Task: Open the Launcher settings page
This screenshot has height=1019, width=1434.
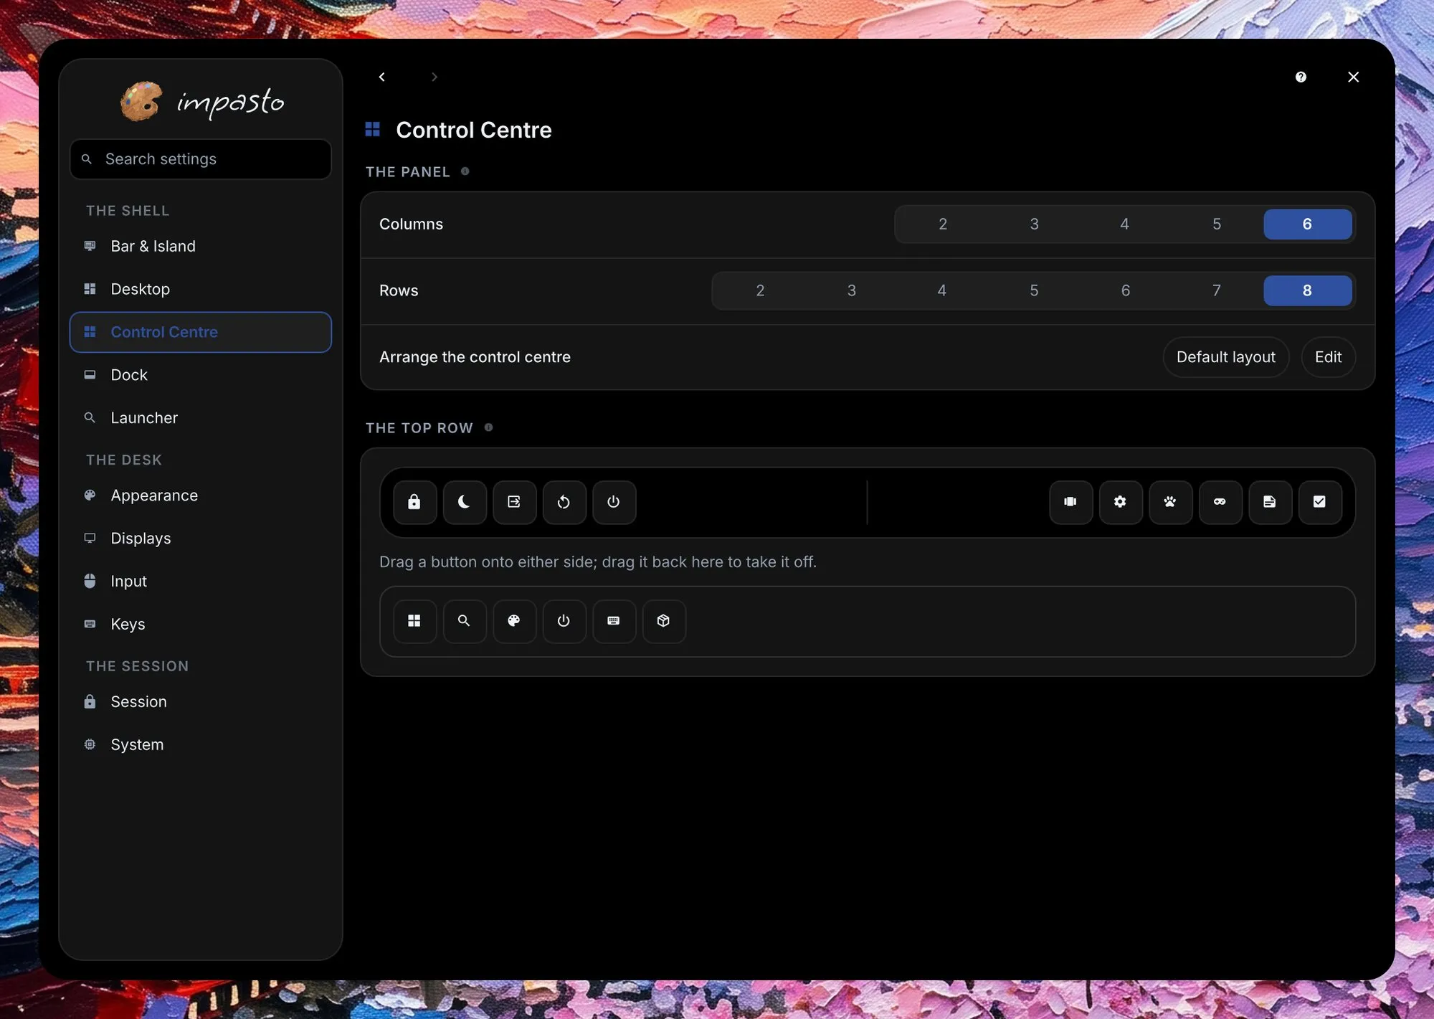Action: pos(201,417)
